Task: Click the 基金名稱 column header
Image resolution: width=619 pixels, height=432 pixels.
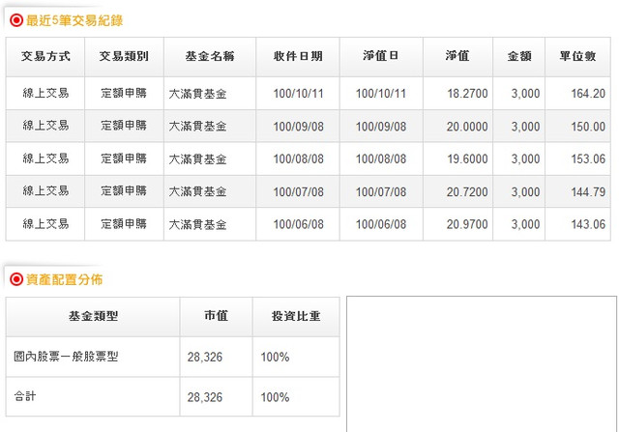Action: coord(210,56)
